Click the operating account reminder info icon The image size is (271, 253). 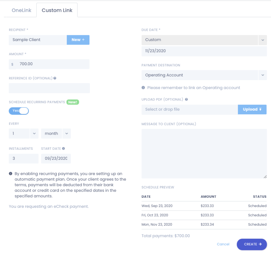143,88
